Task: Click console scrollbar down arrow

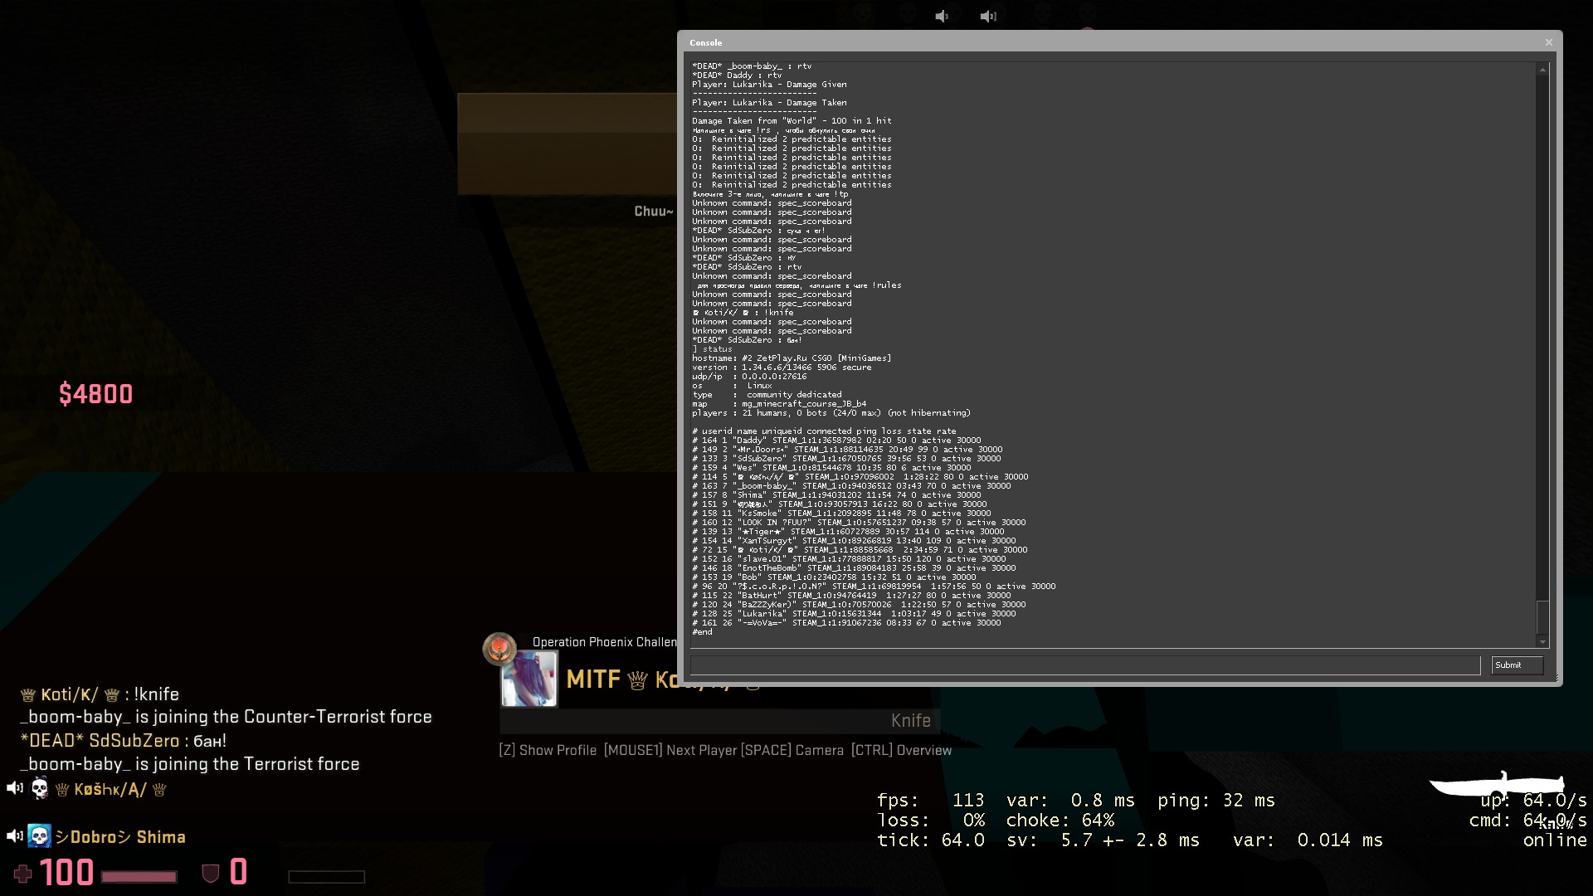Action: [1542, 641]
